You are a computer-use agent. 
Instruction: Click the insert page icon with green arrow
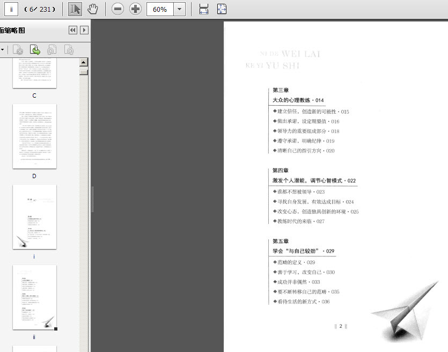[35, 50]
